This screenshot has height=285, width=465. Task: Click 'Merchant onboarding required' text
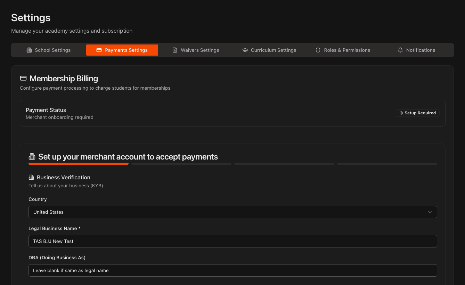pyautogui.click(x=59, y=117)
